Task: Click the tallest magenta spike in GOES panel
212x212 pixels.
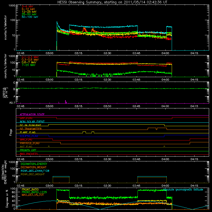Action: point(65,102)
